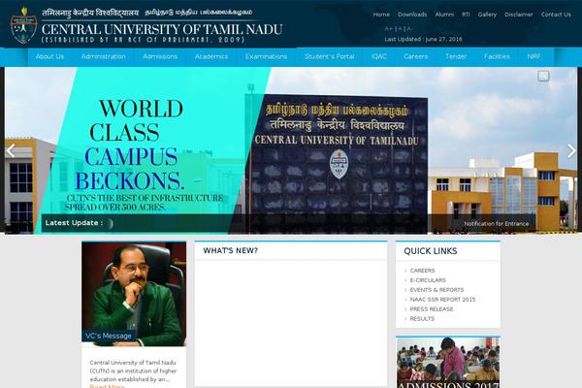Screen dimensions: 582x388
Task: Open the Alumni link
Action: click(444, 15)
